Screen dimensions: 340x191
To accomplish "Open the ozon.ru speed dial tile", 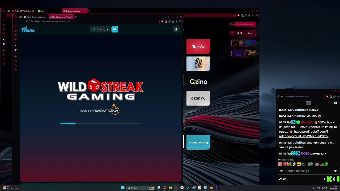I will pos(198,98).
